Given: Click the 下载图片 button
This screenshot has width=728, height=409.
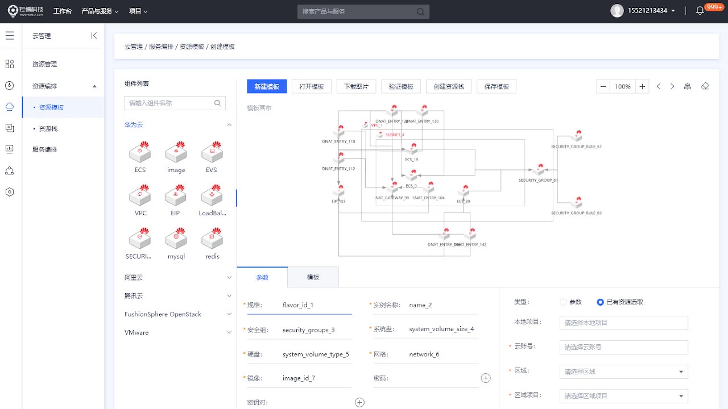Looking at the screenshot, I should click(357, 86).
